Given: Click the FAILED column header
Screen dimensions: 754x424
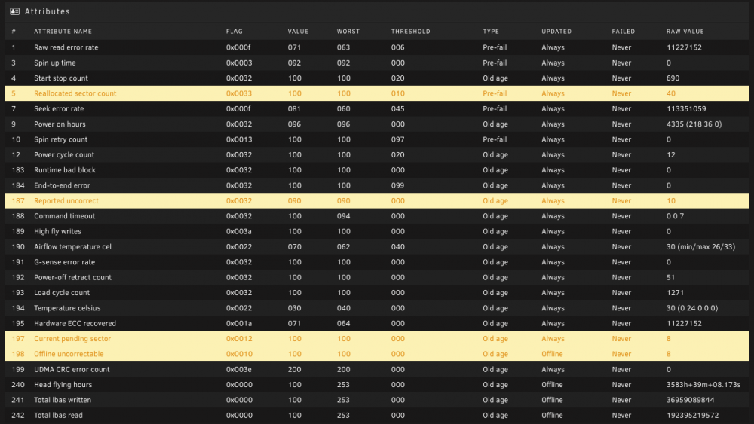Looking at the screenshot, I should [624, 31].
